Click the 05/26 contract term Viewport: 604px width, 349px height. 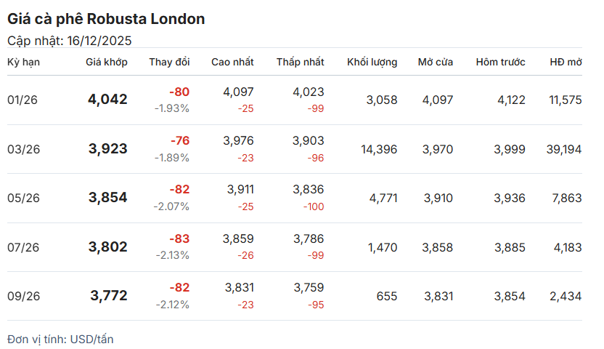pos(23,198)
